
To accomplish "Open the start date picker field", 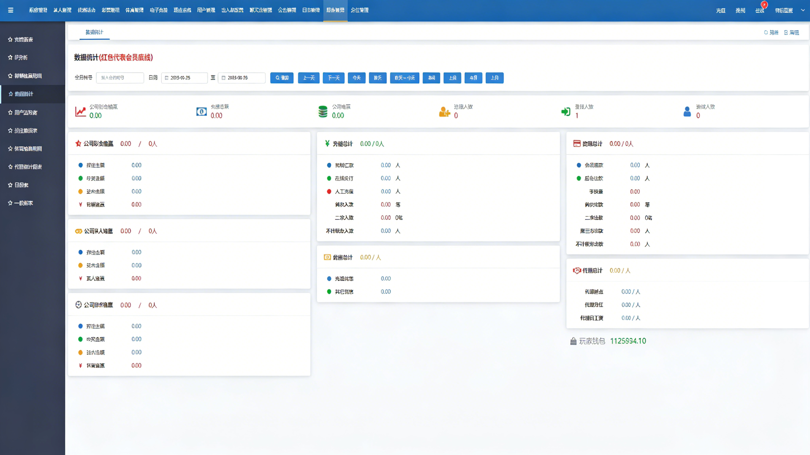I will point(184,78).
